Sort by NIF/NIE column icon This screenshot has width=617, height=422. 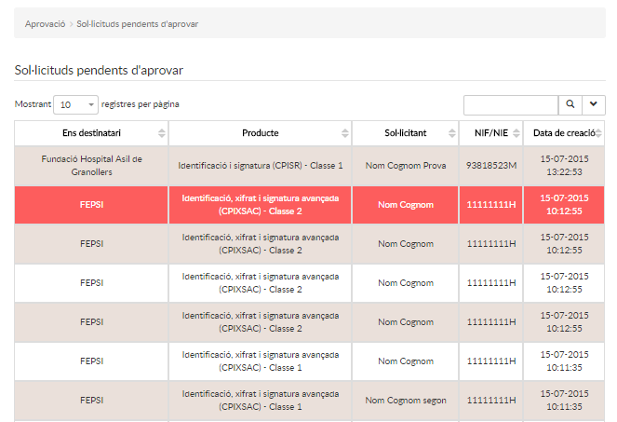point(516,133)
